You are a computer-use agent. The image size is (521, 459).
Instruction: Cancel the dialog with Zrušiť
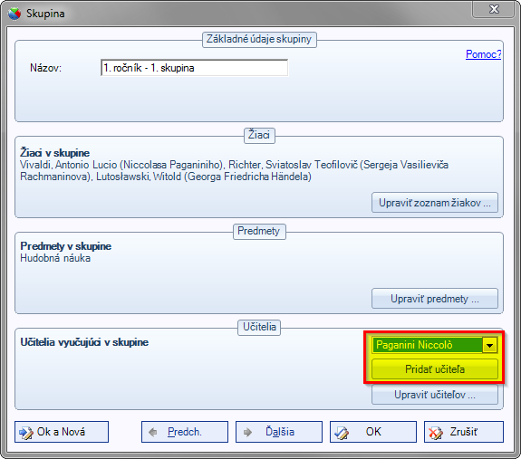[x=464, y=432]
